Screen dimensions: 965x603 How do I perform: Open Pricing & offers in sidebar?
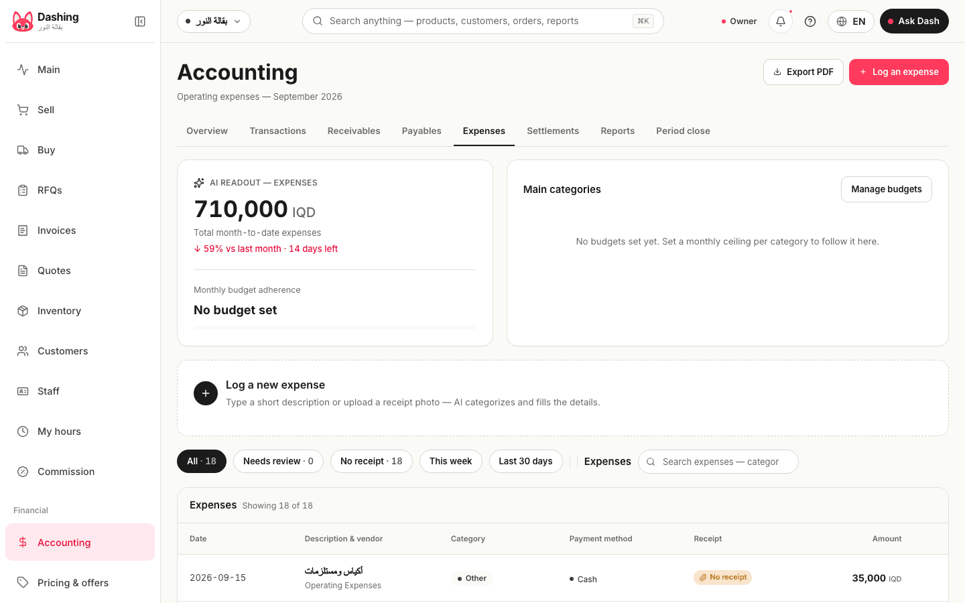[80, 583]
